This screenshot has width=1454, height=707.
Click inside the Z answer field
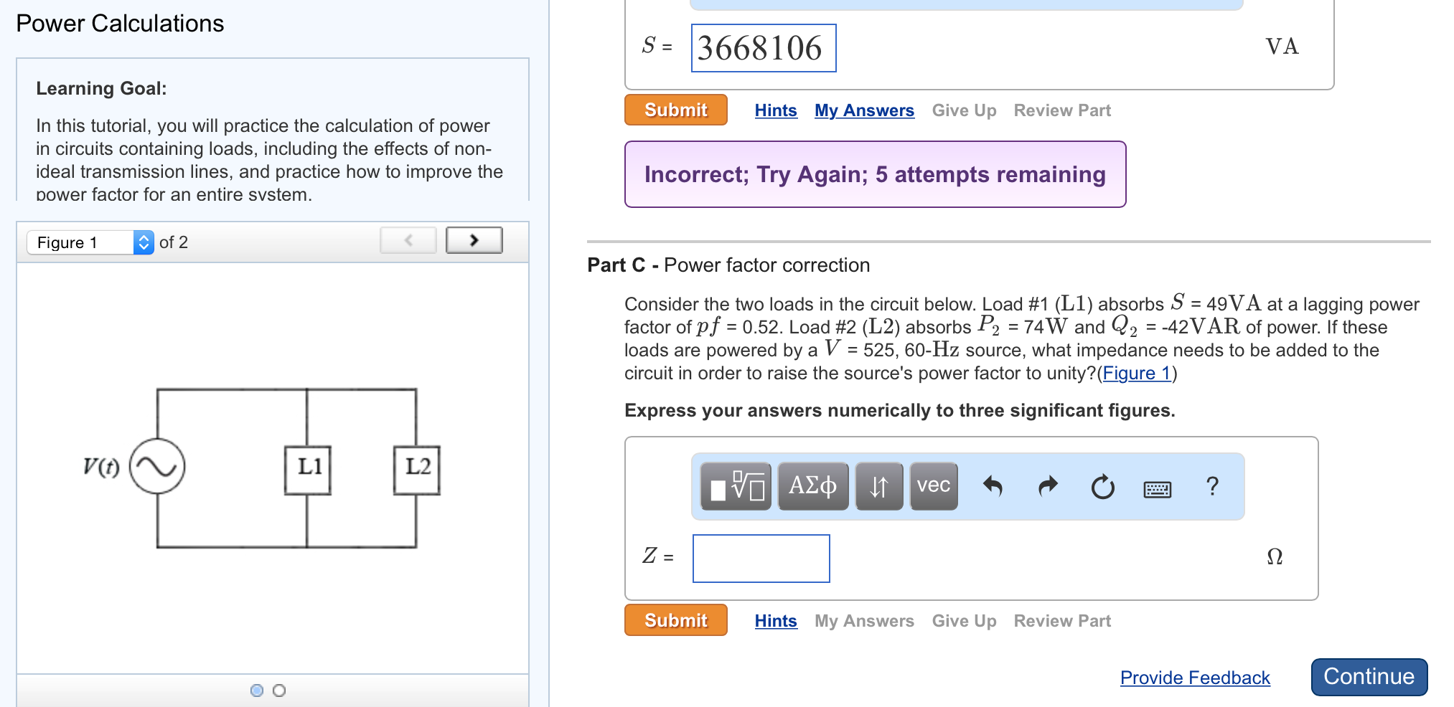pos(760,559)
